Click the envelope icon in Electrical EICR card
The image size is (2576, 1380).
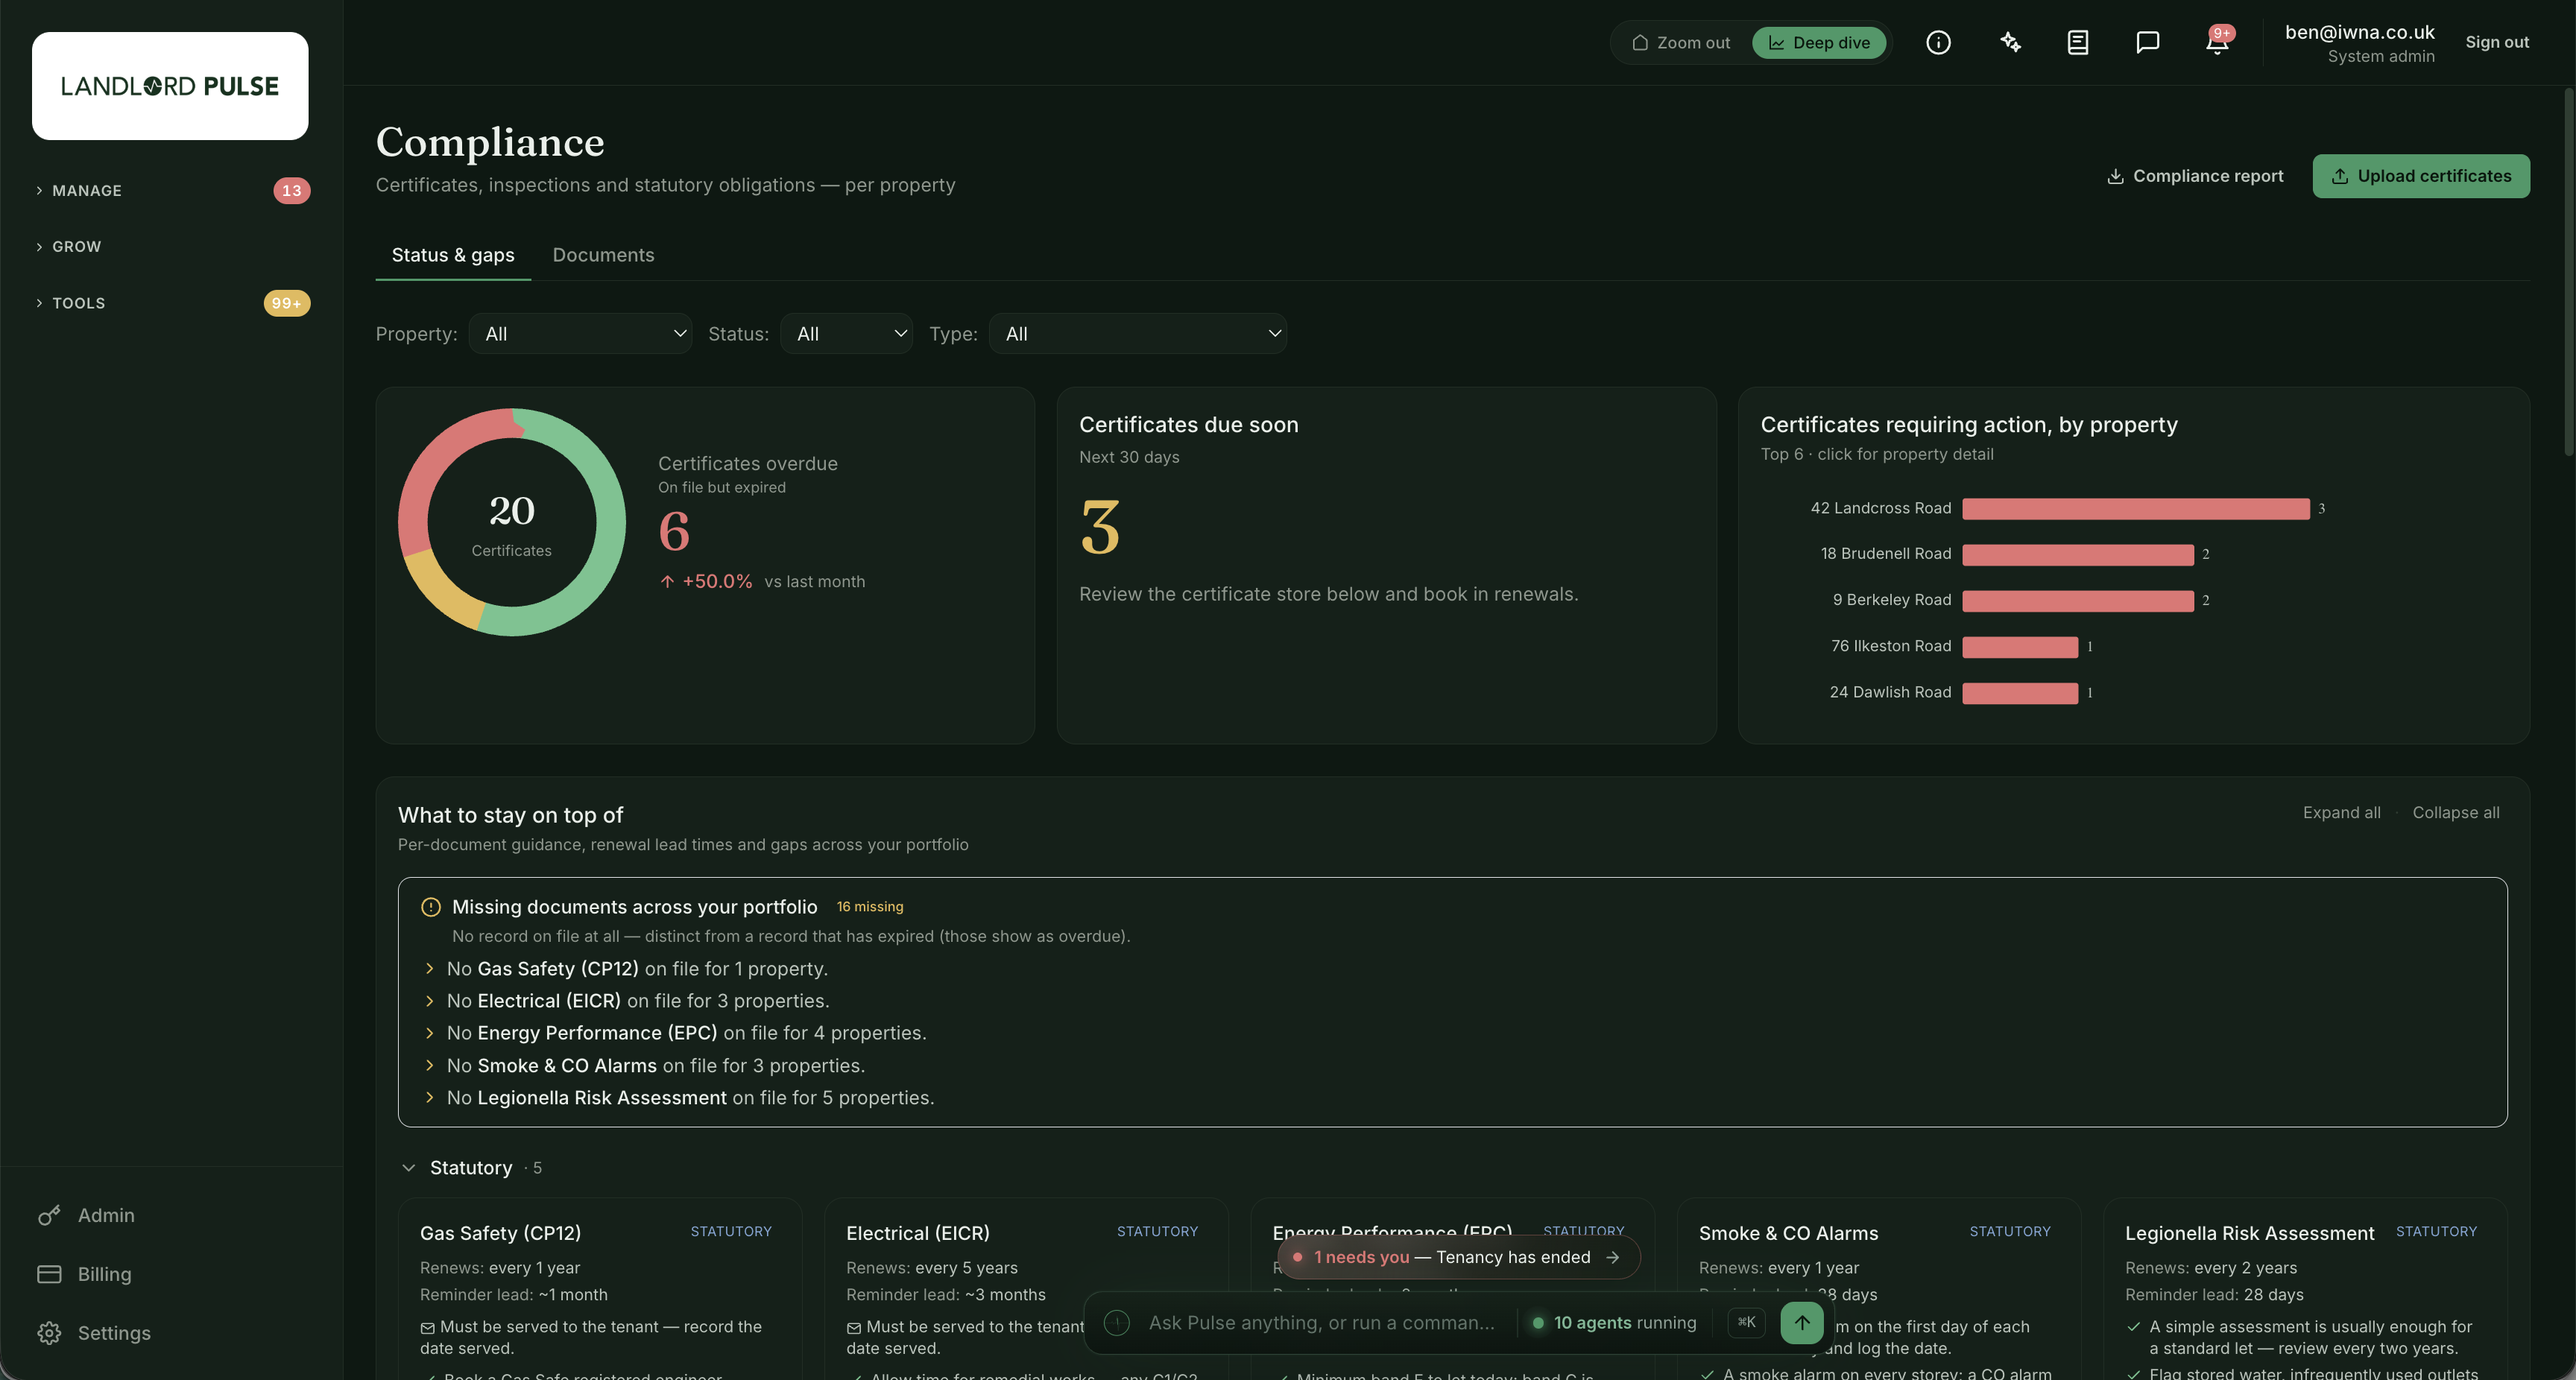[x=853, y=1328]
